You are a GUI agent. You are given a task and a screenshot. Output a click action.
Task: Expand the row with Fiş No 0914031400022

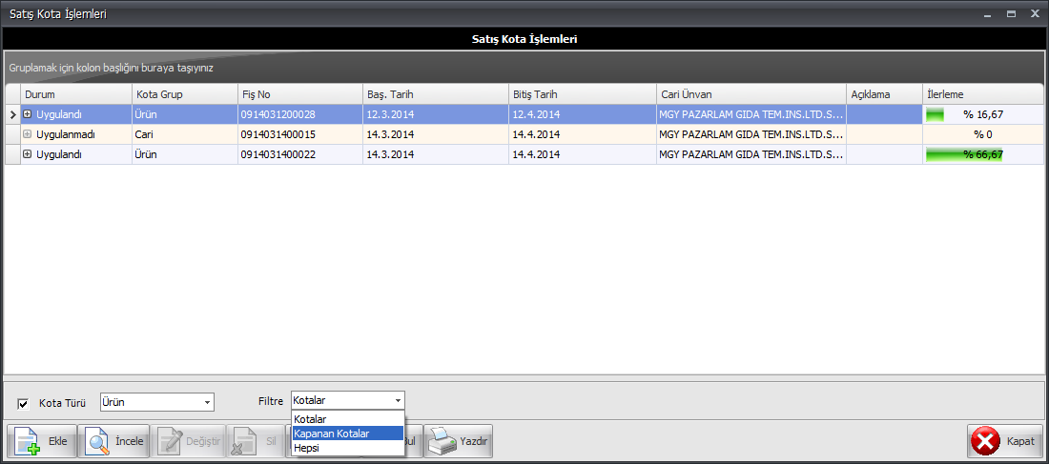[x=28, y=153]
